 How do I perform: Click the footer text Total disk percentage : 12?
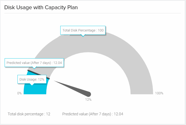29,114
